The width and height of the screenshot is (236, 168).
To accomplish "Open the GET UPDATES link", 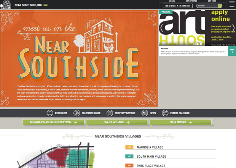I will (191, 1).
